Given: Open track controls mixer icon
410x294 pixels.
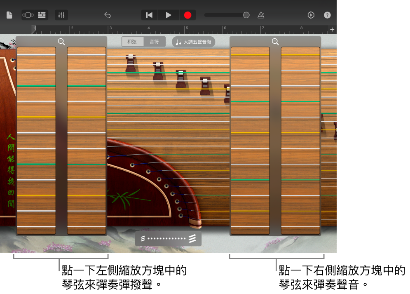Looking at the screenshot, I should 61,15.
